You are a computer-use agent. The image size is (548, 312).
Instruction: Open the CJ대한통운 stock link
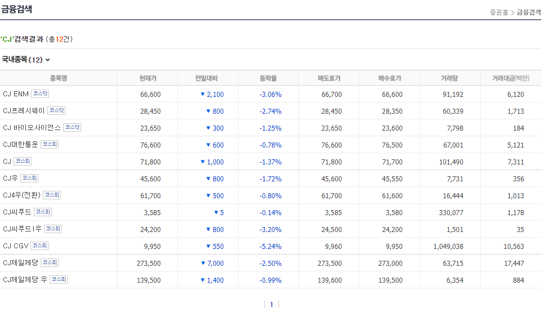click(20, 145)
